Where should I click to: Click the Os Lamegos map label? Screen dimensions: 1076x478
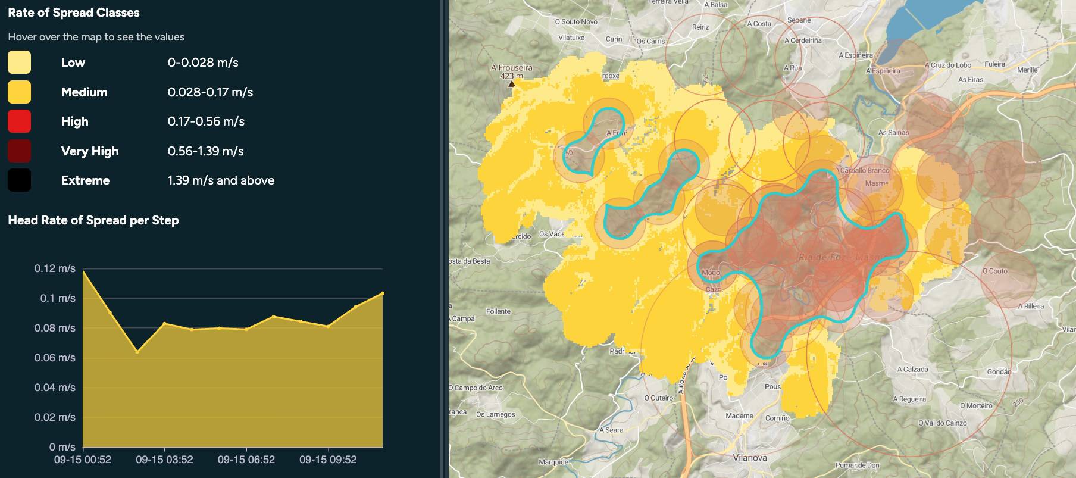495,414
